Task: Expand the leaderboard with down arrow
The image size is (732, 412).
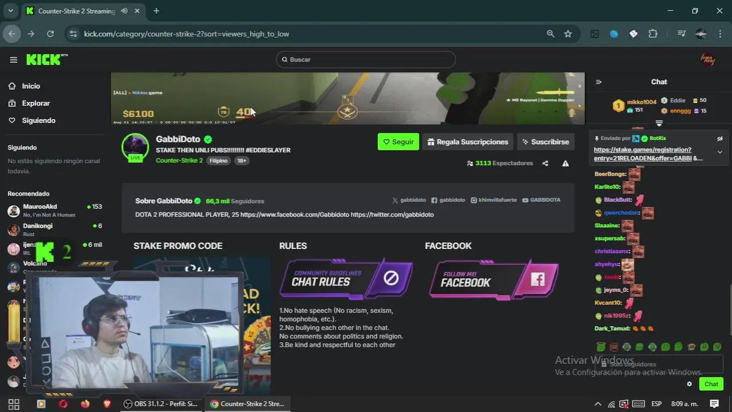Action: click(659, 123)
